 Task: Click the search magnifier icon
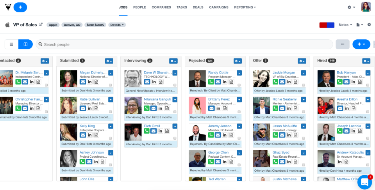pyautogui.click(x=40, y=44)
